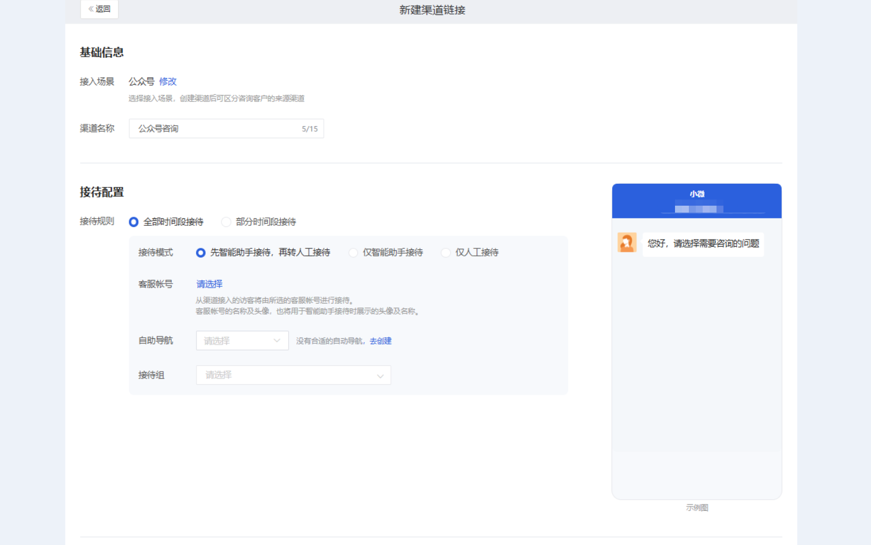Open the 接待组 dropdown
871x545 pixels.
(293, 375)
